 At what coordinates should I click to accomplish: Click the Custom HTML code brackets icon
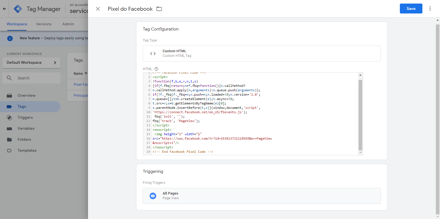(153, 54)
